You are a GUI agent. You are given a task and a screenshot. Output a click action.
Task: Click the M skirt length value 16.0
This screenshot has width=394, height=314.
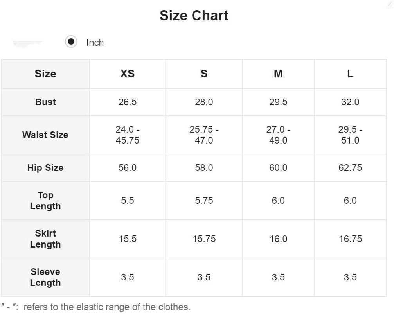click(x=278, y=239)
